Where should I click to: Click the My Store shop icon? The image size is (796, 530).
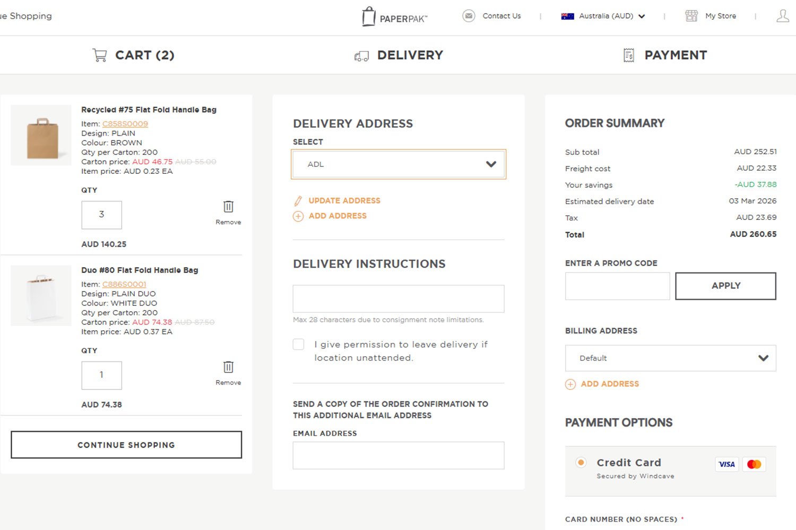[691, 16]
